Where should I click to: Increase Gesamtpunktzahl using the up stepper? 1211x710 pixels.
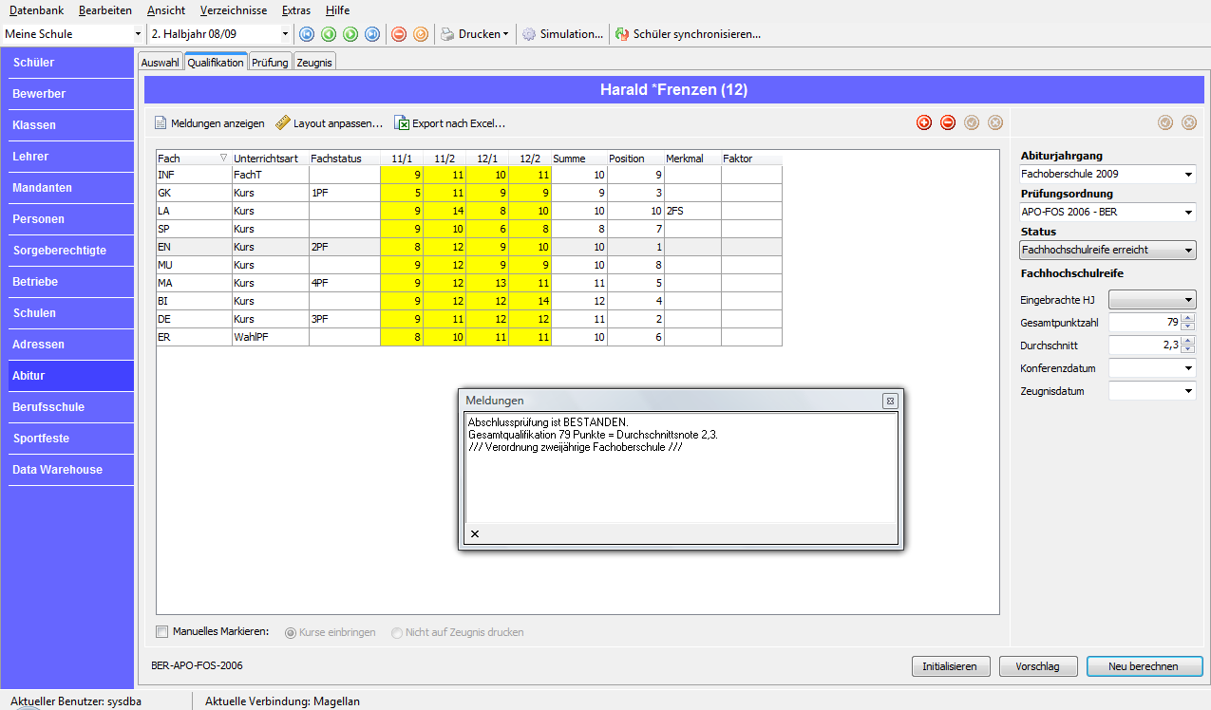(1188, 318)
